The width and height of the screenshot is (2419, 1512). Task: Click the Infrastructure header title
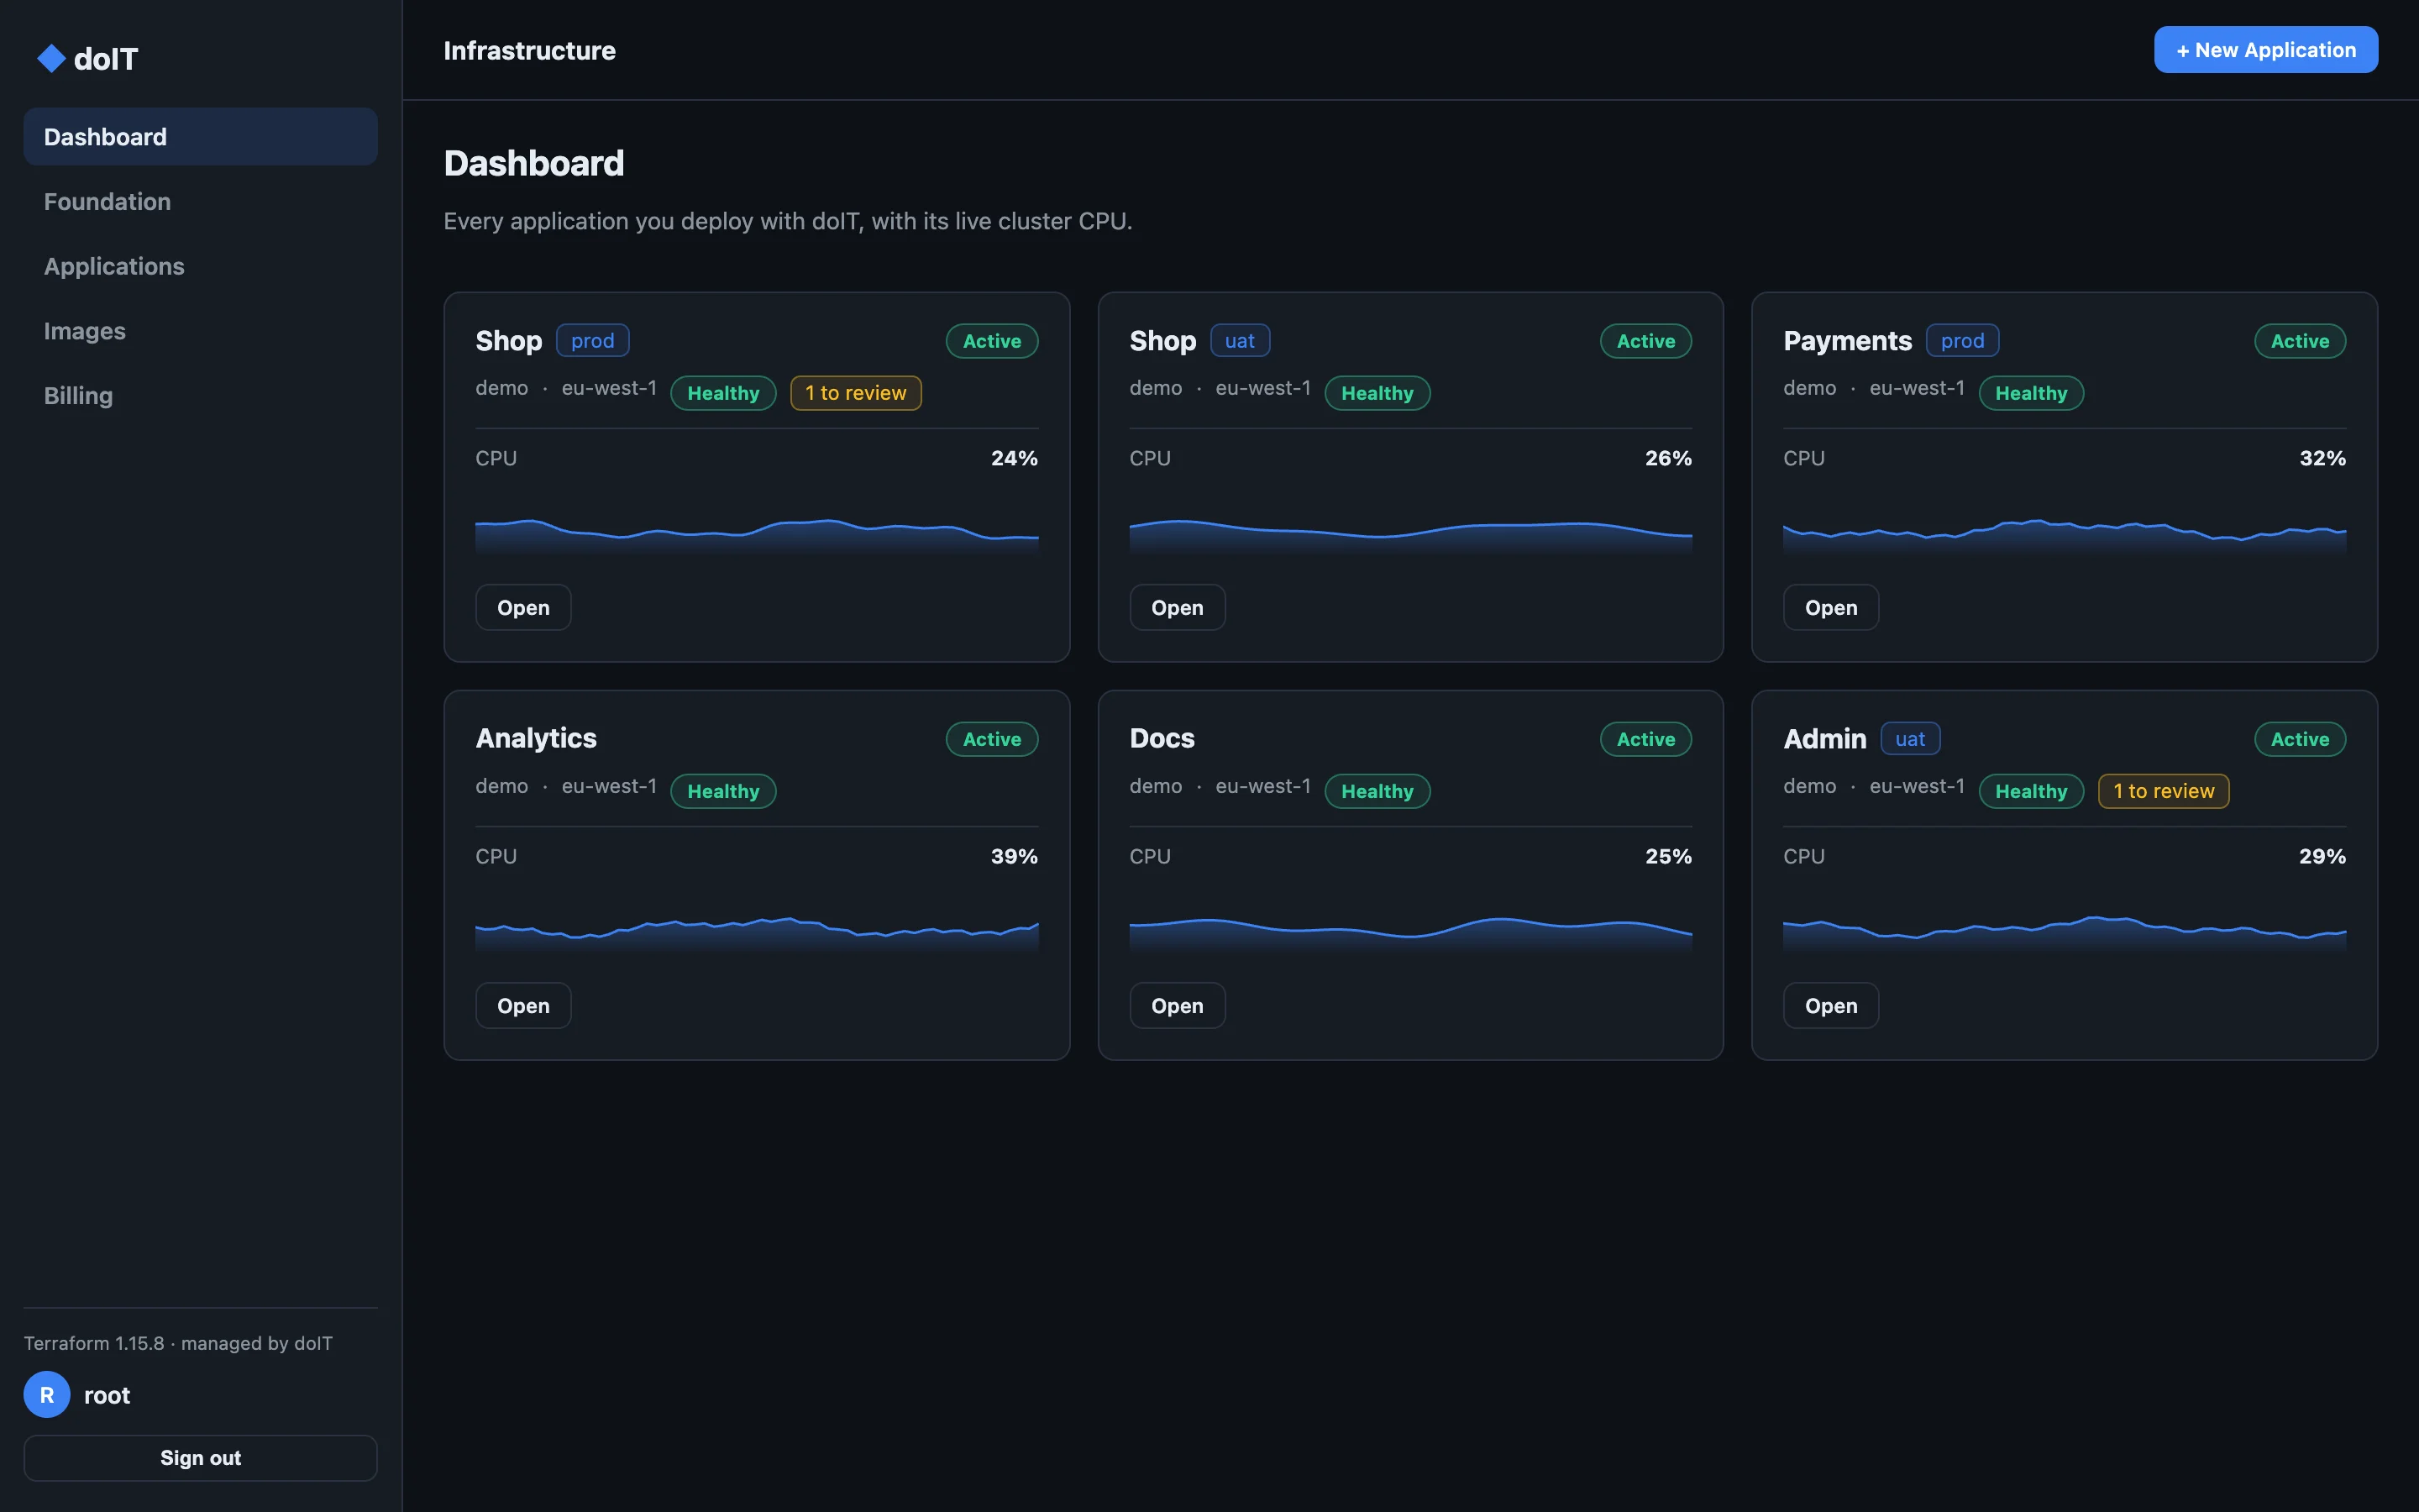pyautogui.click(x=529, y=50)
